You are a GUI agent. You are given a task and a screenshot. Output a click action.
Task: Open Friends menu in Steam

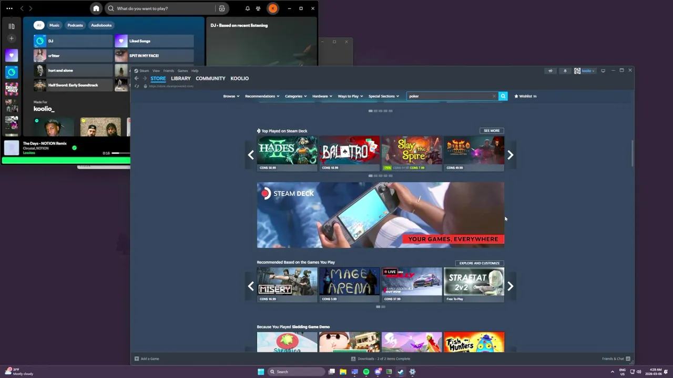coord(169,71)
